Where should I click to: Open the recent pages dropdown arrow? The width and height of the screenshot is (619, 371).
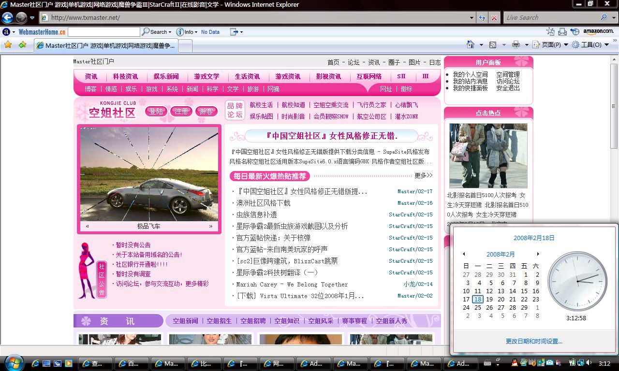tap(32, 18)
